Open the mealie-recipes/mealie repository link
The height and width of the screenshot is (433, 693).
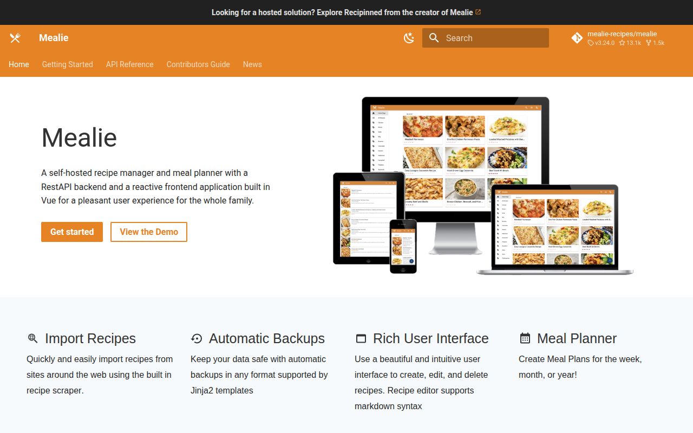pyautogui.click(x=622, y=34)
